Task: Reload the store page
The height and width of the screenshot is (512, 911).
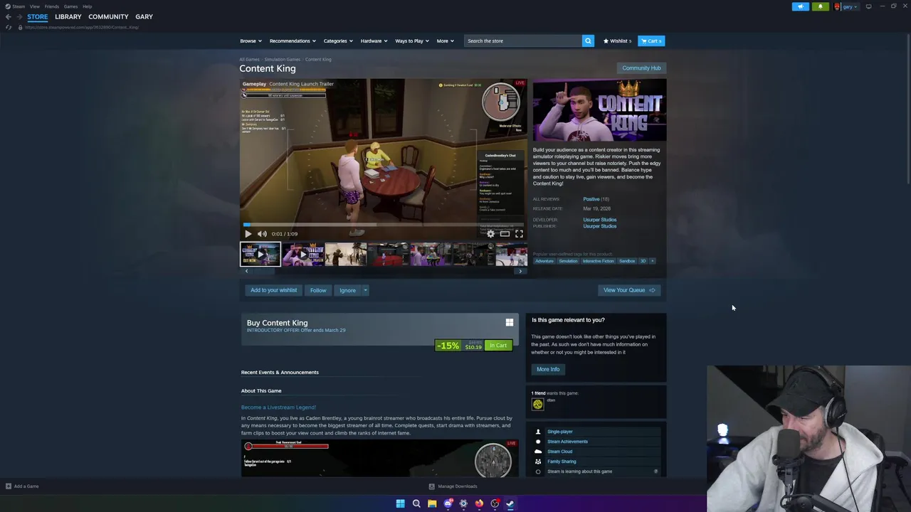Action: (x=9, y=27)
